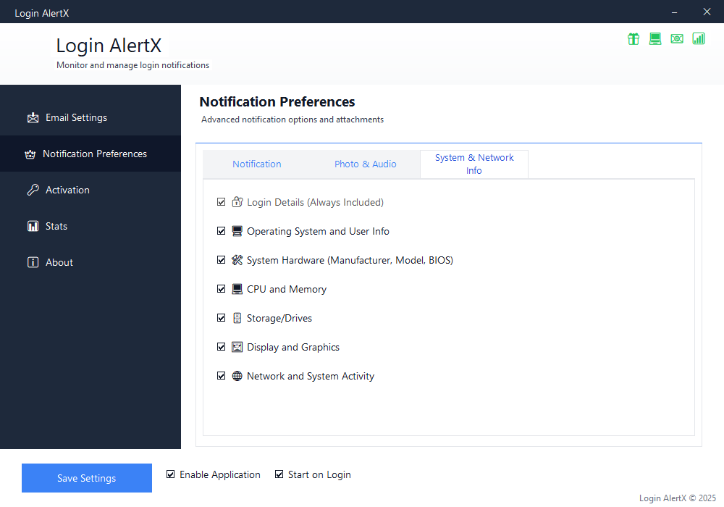Click the CPU and Memory laptop icon
Viewport: 724px width, 507px height.
[x=237, y=289]
